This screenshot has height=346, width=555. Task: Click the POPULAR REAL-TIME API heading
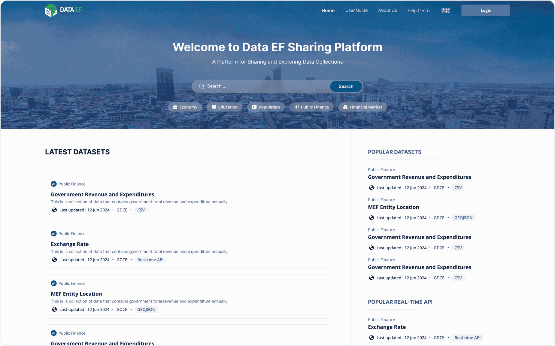click(x=400, y=302)
